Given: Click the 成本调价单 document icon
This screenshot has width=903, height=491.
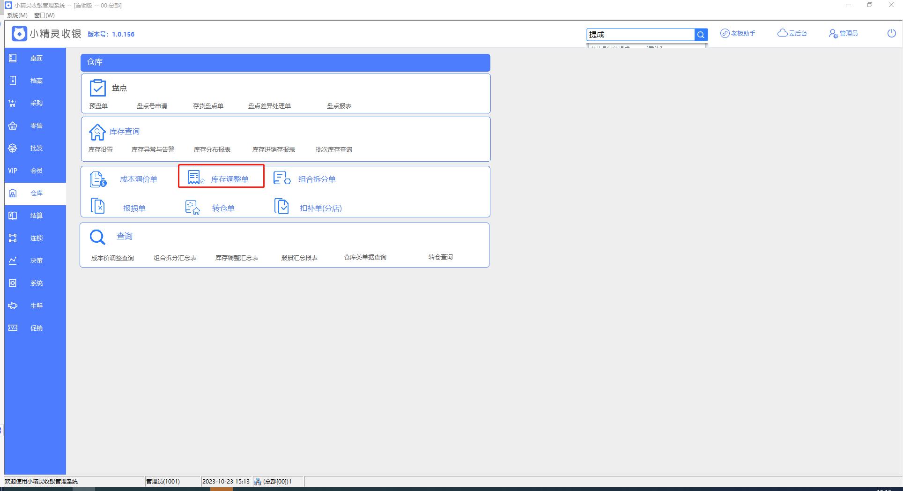Looking at the screenshot, I should [98, 179].
